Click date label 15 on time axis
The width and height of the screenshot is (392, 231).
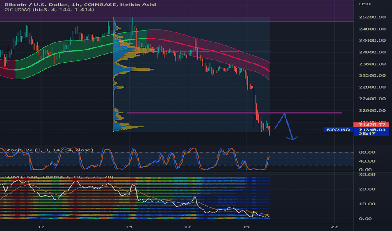coord(129,227)
